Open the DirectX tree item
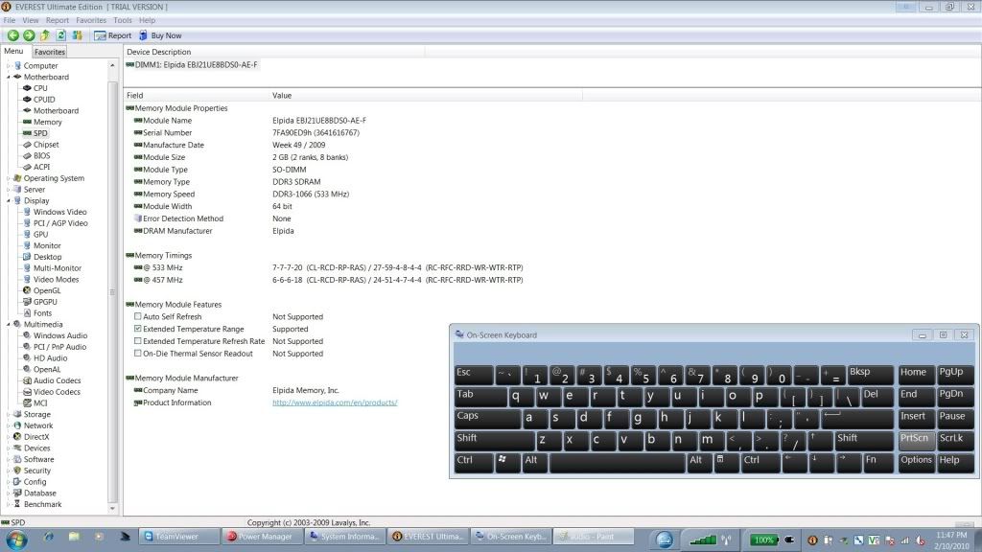982x552 pixels. coord(36,437)
